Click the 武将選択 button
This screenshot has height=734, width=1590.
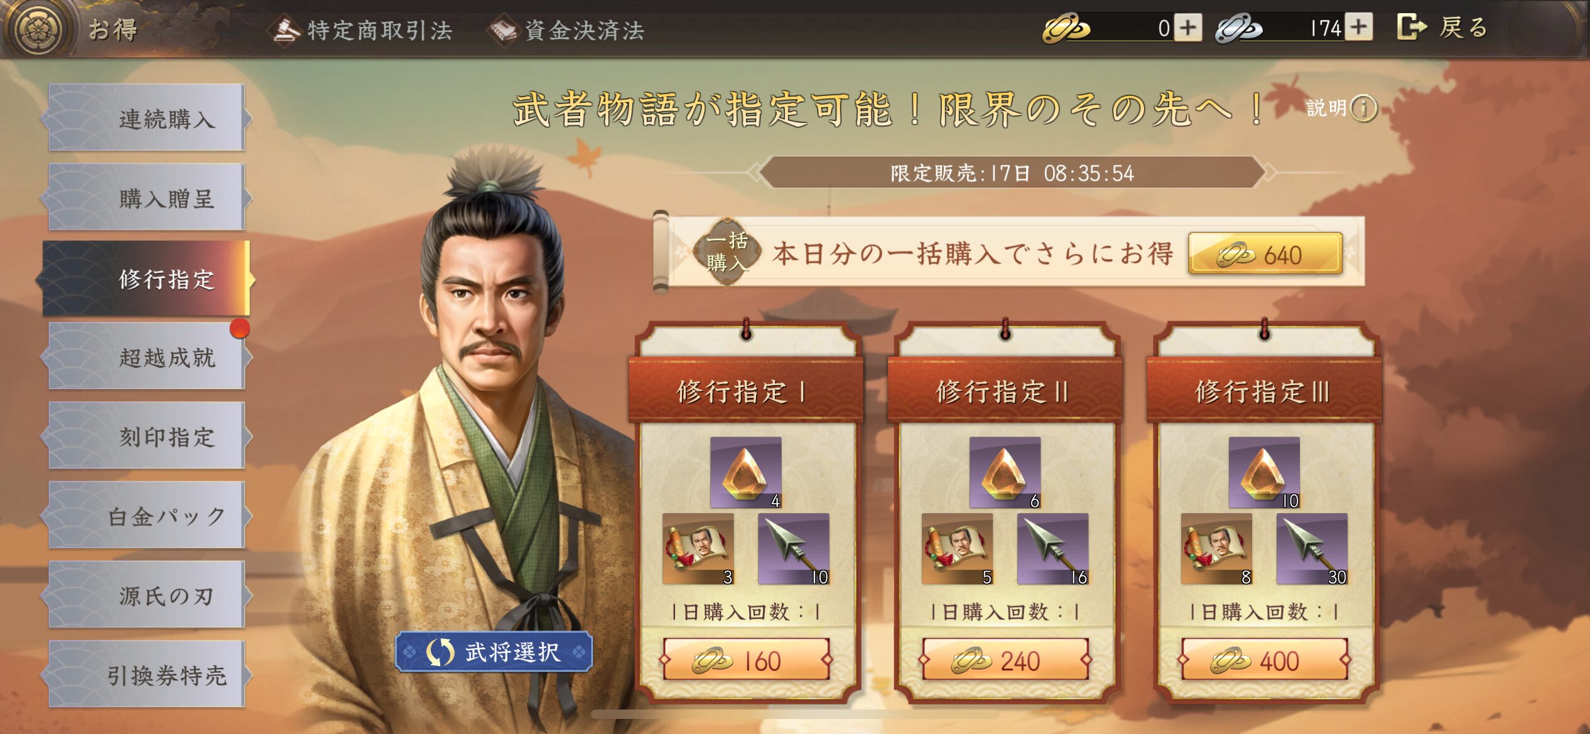pos(494,652)
